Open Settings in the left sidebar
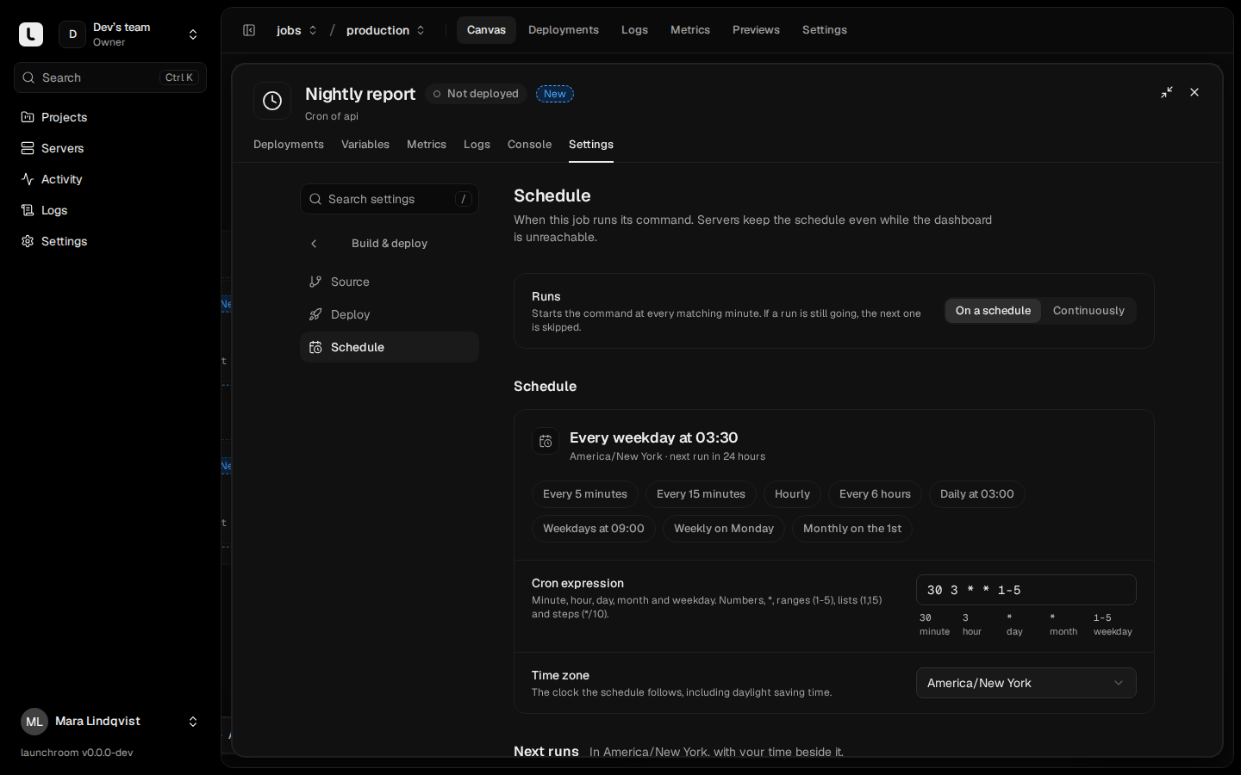The height and width of the screenshot is (775, 1241). click(110, 241)
